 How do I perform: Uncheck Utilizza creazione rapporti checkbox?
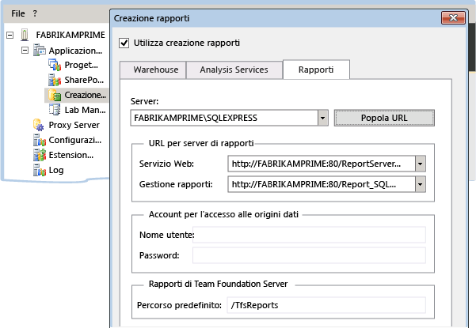click(x=124, y=43)
